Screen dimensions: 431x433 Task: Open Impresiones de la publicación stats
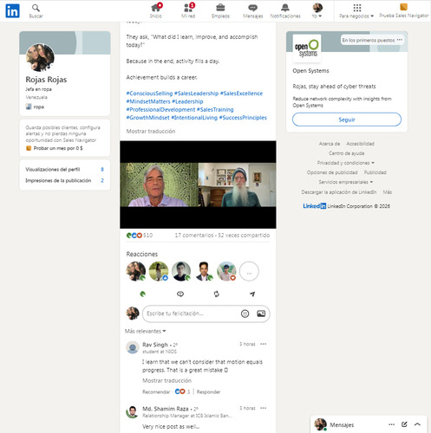[x=64, y=180]
